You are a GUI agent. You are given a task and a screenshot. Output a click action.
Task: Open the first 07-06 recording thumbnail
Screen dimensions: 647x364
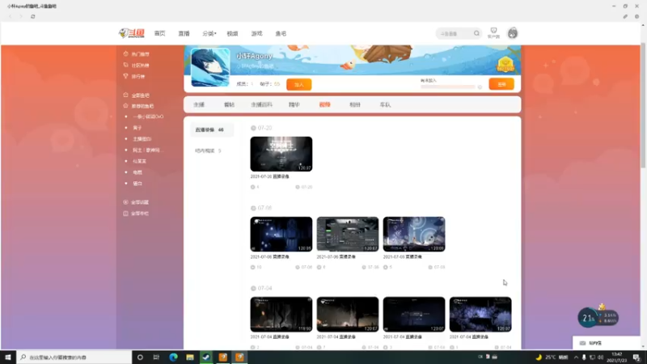pos(281,234)
